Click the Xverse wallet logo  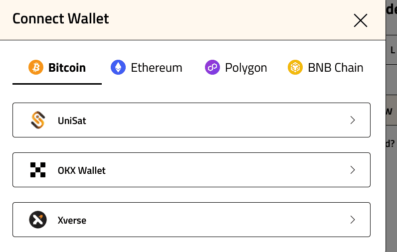[38, 220]
